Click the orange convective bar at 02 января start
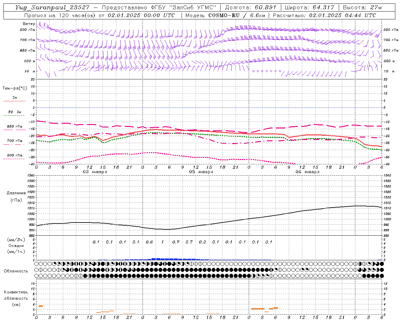Image resolution: width=400 pixels, height=320 pixels. click(x=41, y=306)
